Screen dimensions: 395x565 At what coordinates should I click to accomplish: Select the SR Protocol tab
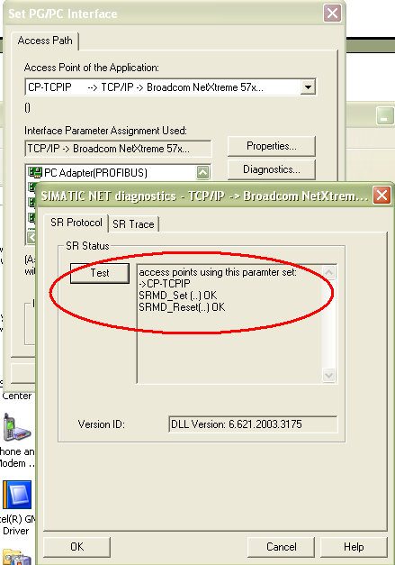(76, 223)
